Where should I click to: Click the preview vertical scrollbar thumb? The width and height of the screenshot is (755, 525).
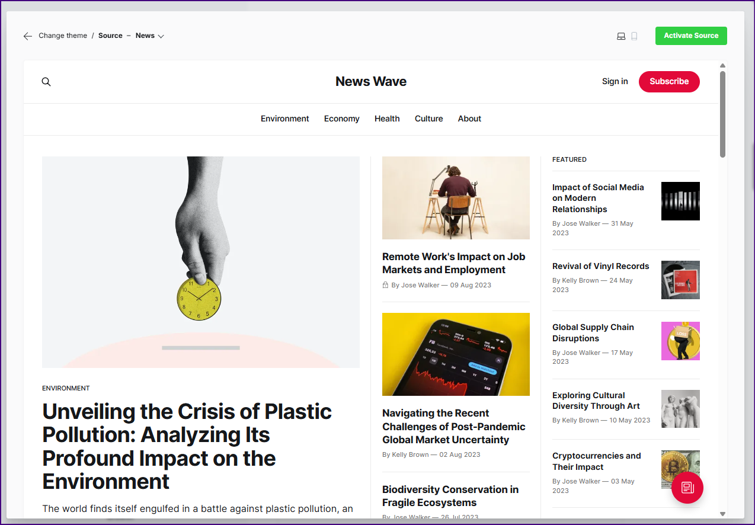(x=722, y=114)
